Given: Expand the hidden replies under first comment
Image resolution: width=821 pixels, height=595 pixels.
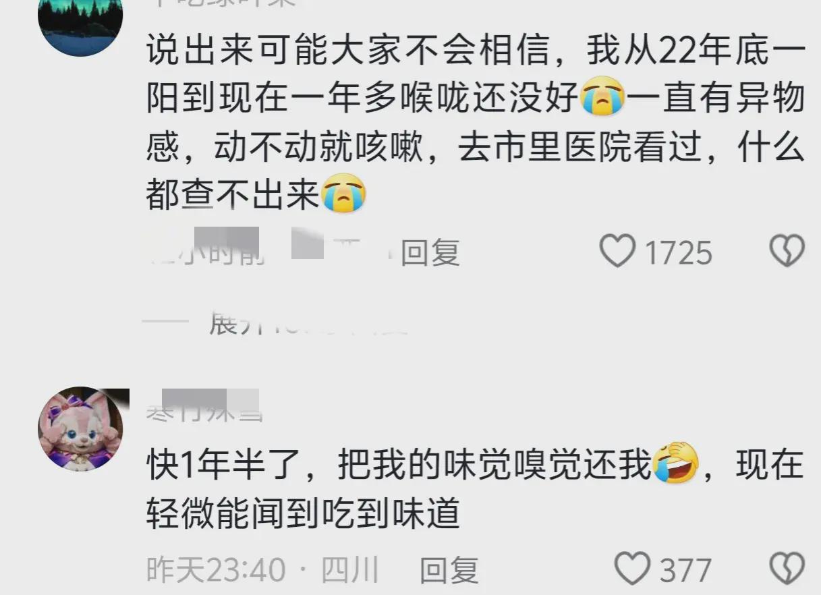Looking at the screenshot, I should pos(308,323).
